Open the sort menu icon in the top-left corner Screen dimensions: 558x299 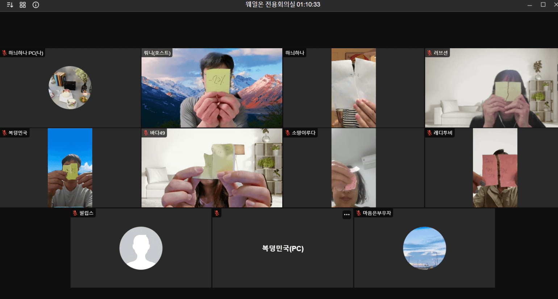(10, 5)
